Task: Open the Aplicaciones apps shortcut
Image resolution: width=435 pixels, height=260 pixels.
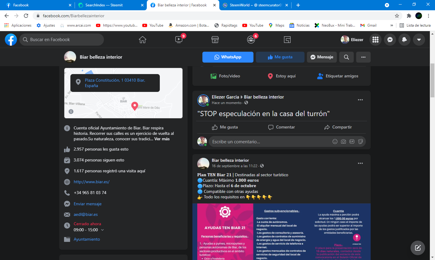Action: click(x=18, y=25)
